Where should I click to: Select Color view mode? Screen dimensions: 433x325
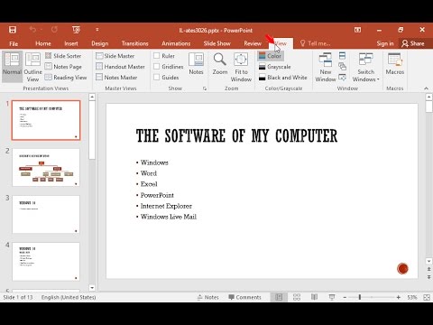(271, 56)
